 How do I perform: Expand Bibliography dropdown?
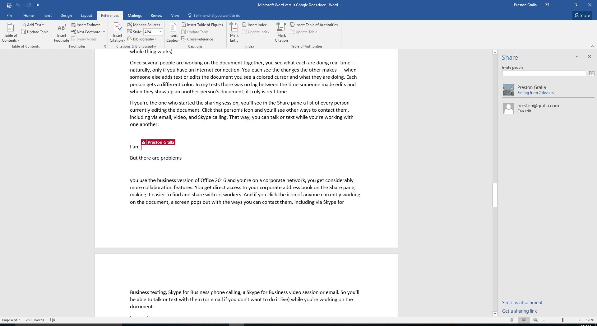142,39
